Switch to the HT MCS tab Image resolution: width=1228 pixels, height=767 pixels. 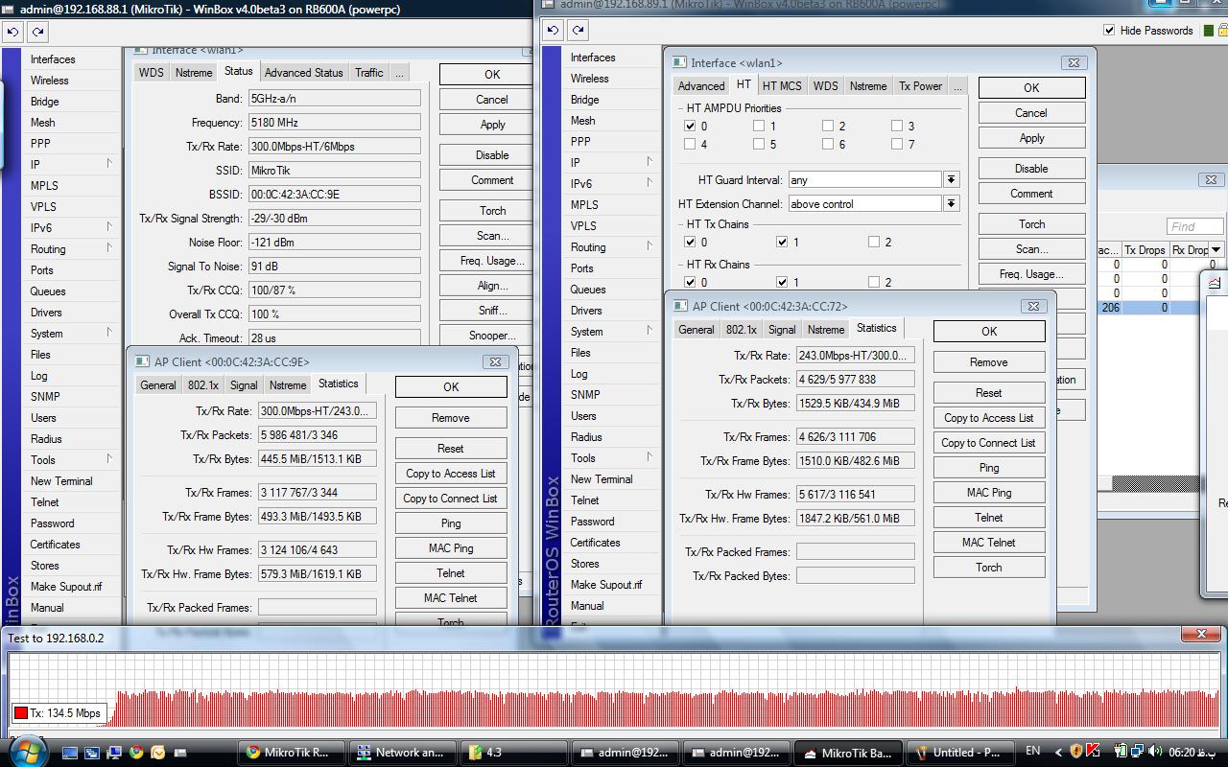tap(782, 85)
